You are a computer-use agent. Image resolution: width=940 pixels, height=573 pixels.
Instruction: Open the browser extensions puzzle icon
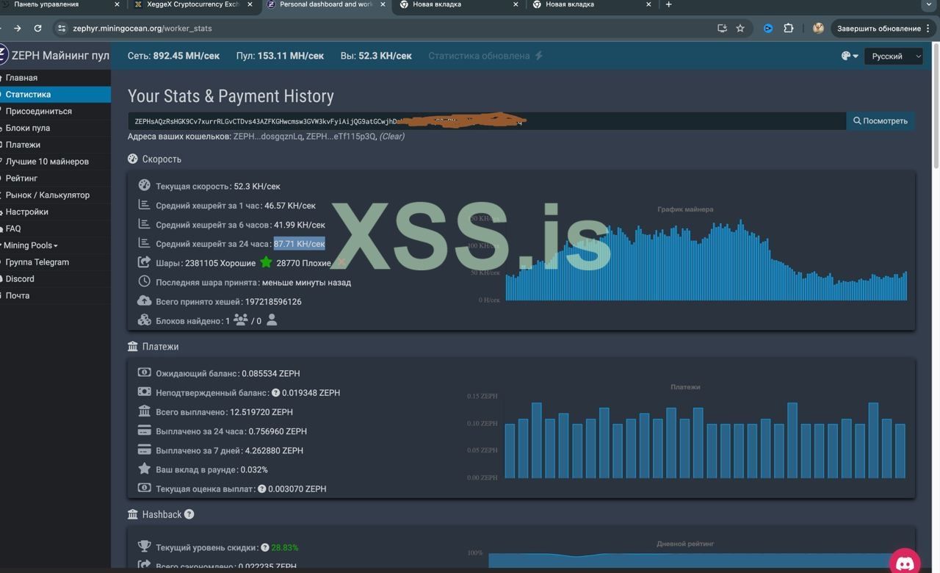[x=788, y=29]
